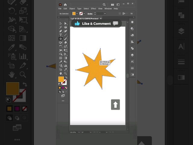This screenshot has height=145, width=193.
Task: Select the Line Segment tool
Action: [x=65, y=35]
